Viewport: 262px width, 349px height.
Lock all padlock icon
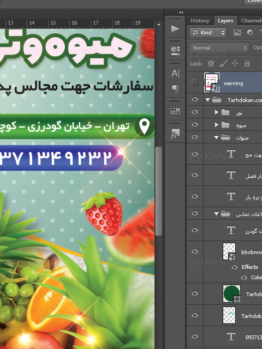tap(247, 63)
